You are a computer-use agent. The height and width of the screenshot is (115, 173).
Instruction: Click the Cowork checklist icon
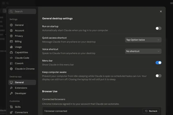11,63
